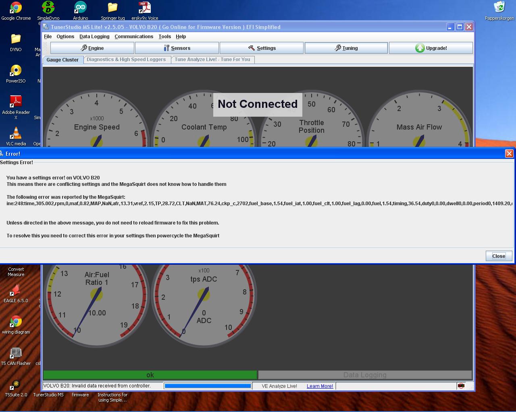The width and height of the screenshot is (516, 412).
Task: Open Adobe Reader X shortcut
Action: pyautogui.click(x=16, y=107)
